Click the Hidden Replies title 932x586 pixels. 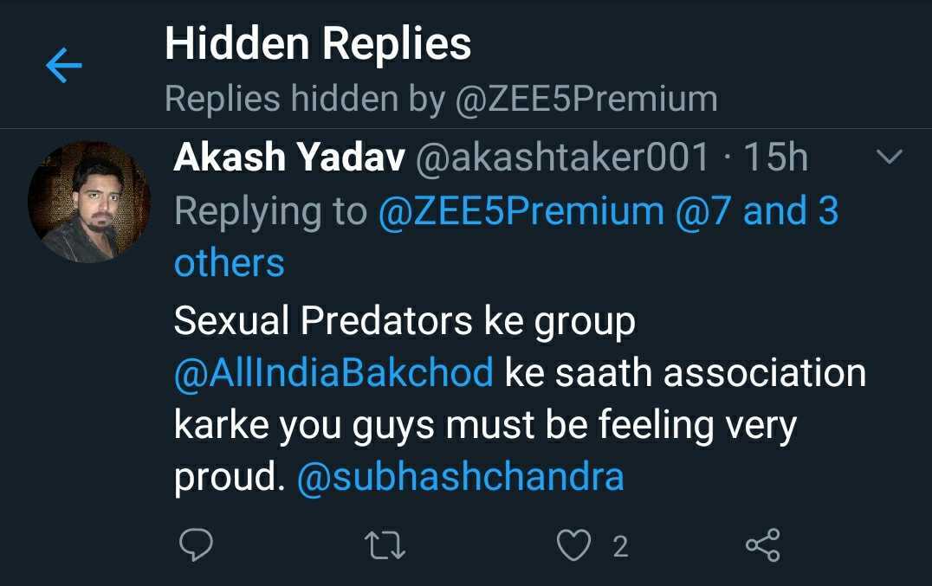point(318,43)
